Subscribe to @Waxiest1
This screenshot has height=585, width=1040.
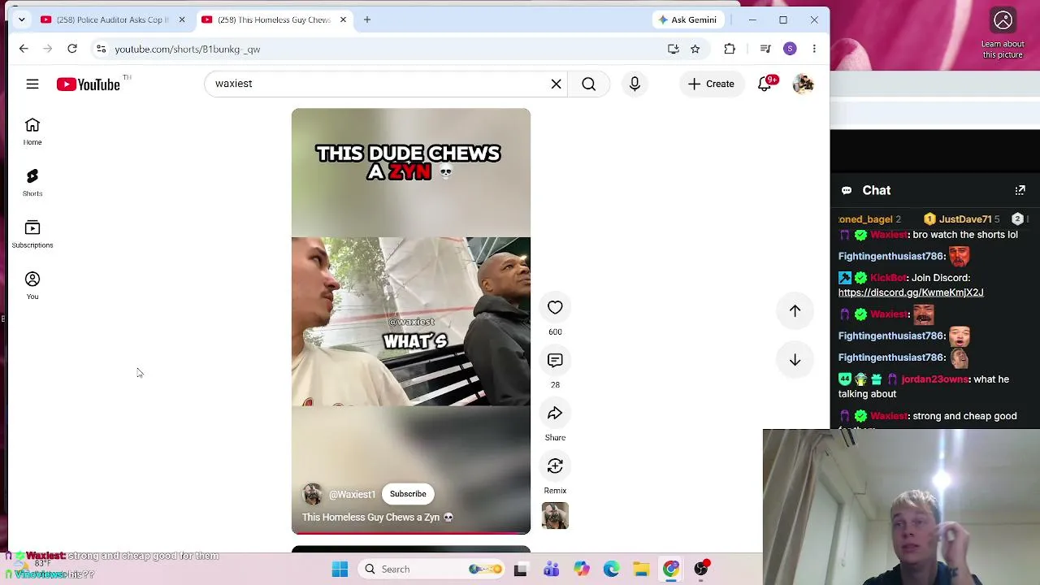pos(408,494)
